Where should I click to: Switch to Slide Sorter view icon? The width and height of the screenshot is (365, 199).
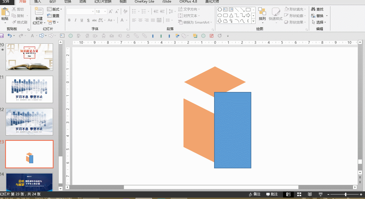pyautogui.click(x=299, y=194)
